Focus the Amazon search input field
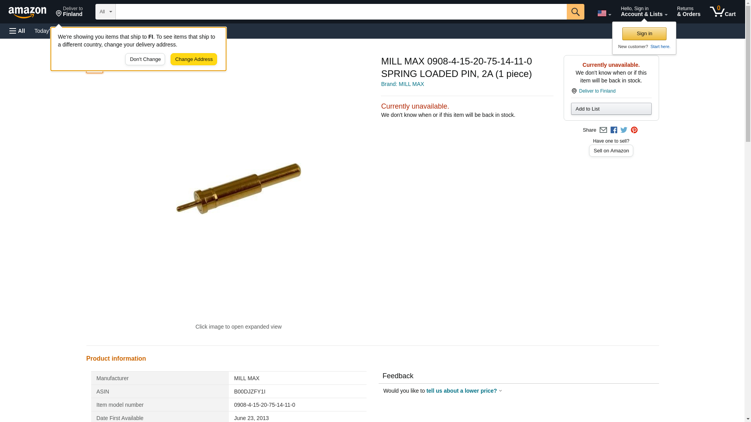Image resolution: width=751 pixels, height=422 pixels. [341, 12]
